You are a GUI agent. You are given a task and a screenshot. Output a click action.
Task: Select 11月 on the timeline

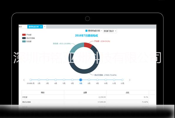coord(114,80)
